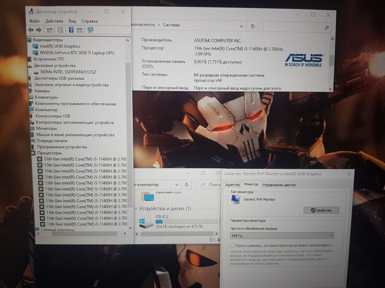Switch to the Адаптер tab
385x288 pixels.
(x=232, y=184)
